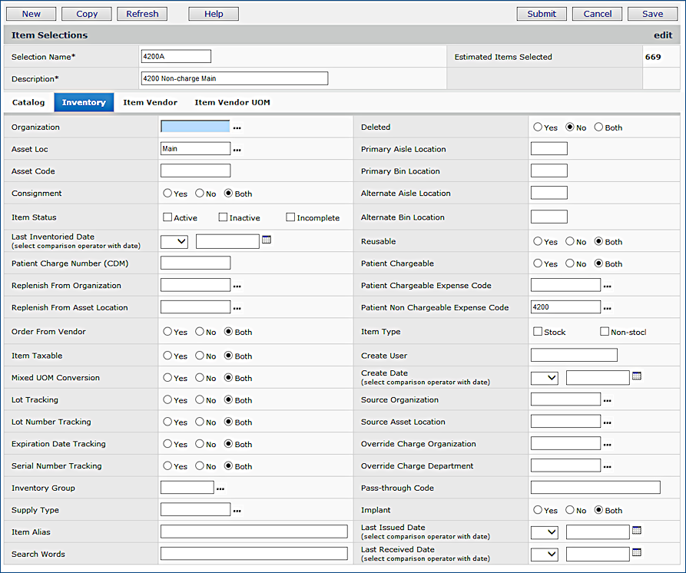Click the Organization lookup ellipsis

(x=237, y=128)
